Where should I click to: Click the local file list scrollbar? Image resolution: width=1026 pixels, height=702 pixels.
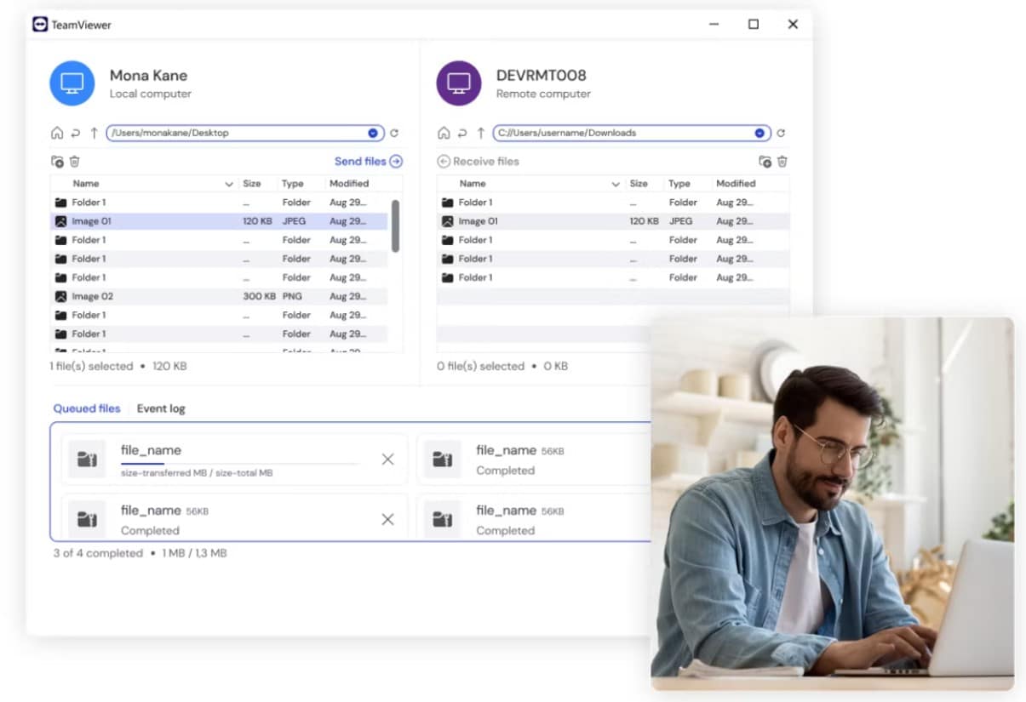click(395, 225)
